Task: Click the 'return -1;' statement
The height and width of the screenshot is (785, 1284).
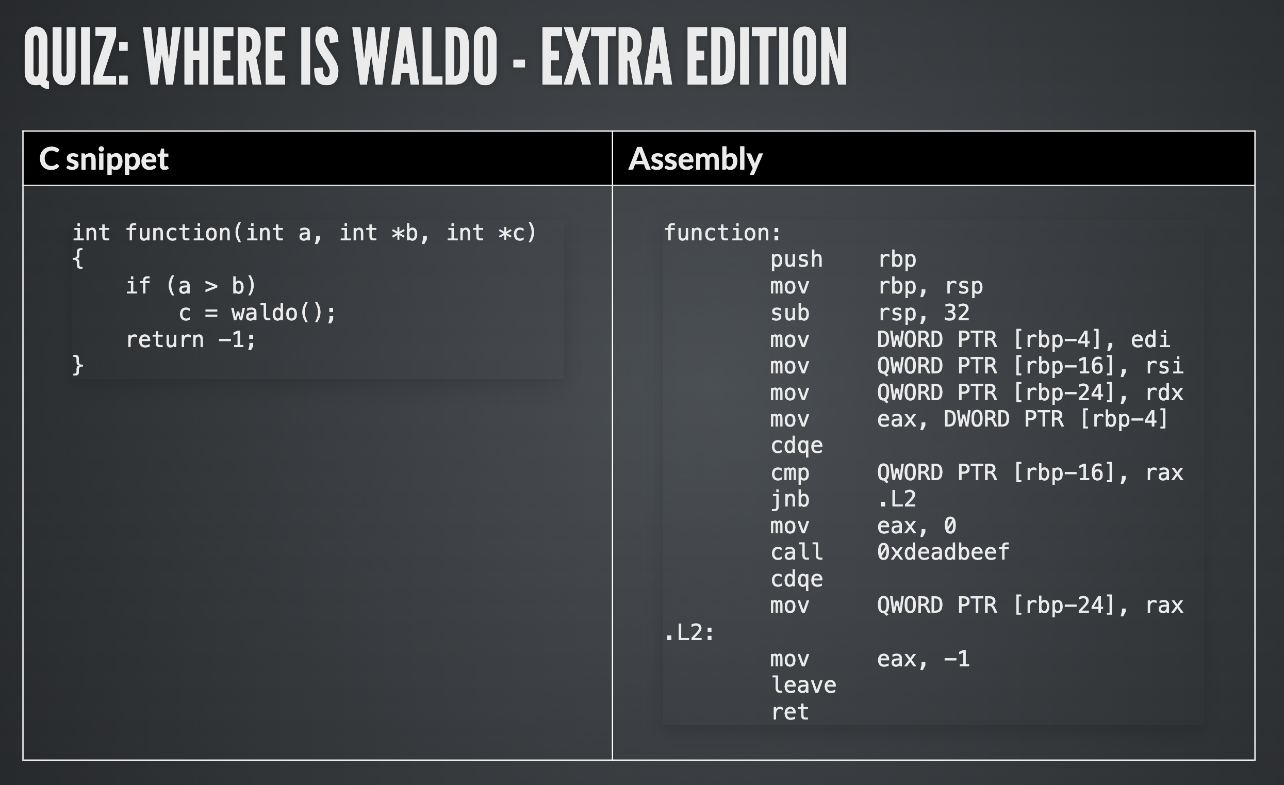Action: (x=191, y=340)
